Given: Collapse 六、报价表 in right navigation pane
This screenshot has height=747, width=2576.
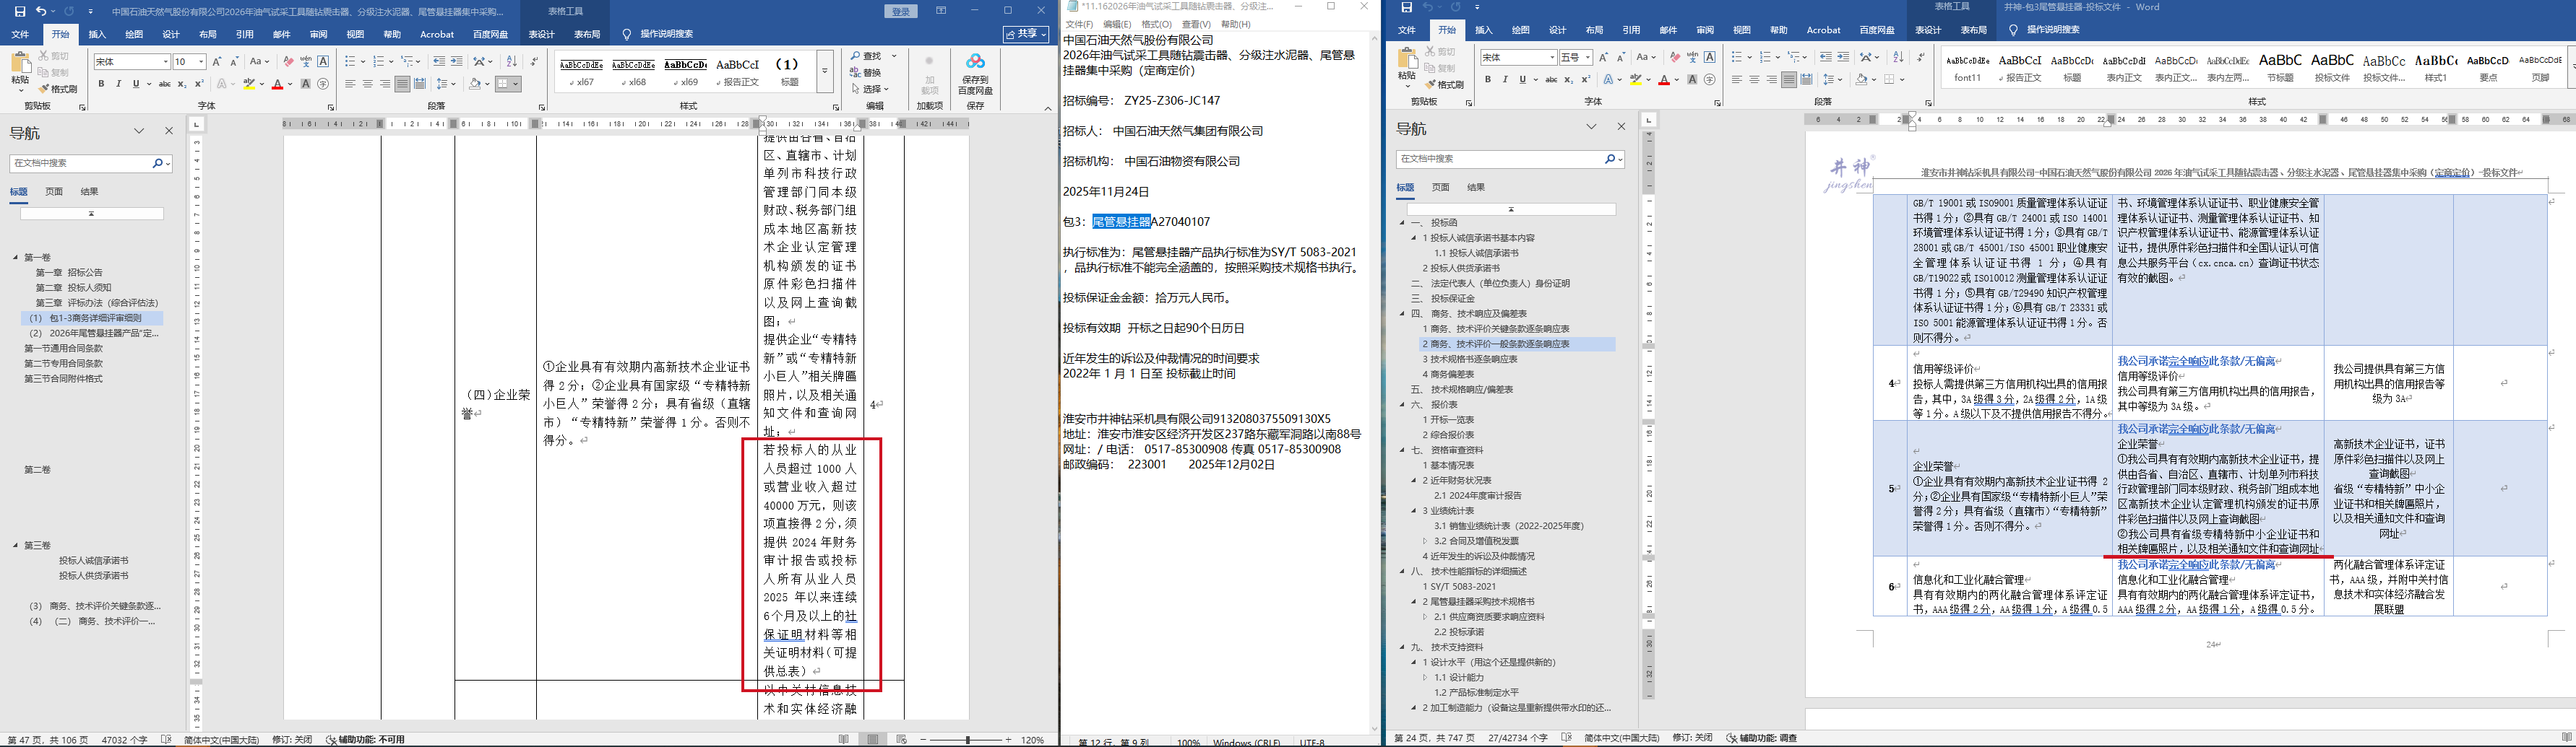Looking at the screenshot, I should pyautogui.click(x=1403, y=404).
